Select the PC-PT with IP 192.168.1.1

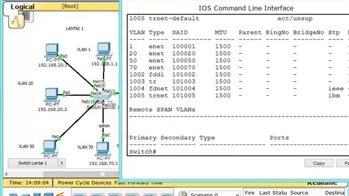pyautogui.click(x=104, y=50)
